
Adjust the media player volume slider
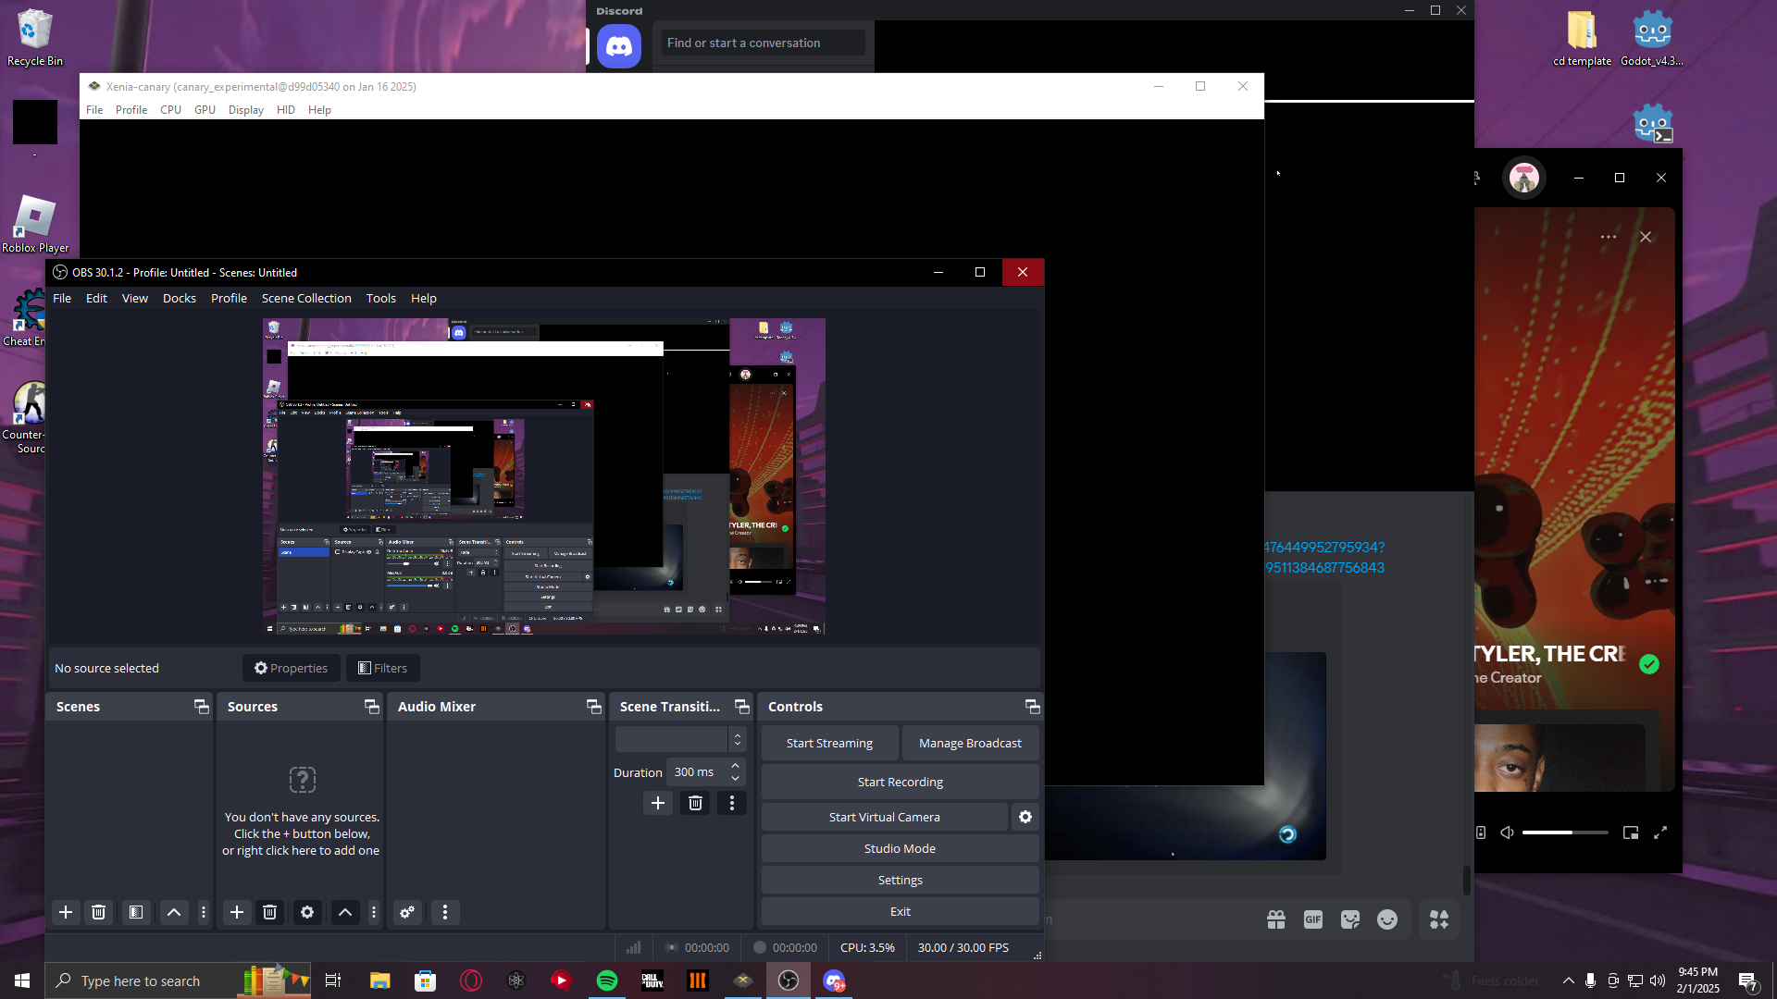pyautogui.click(x=1564, y=832)
